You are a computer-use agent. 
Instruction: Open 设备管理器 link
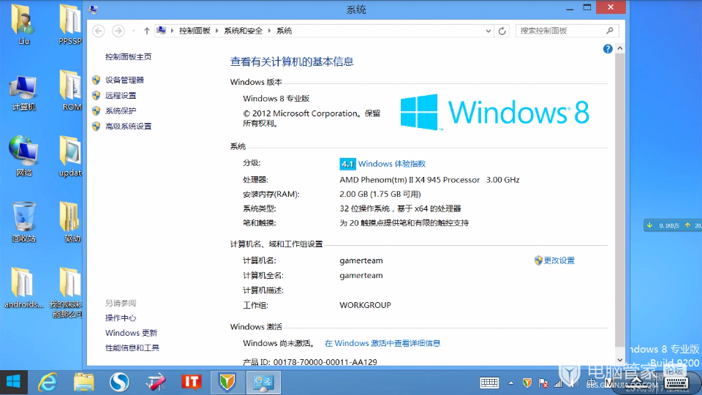(x=124, y=80)
